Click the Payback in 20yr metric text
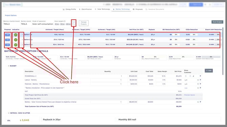The width and height of the screenshot is (227, 127). [52, 120]
